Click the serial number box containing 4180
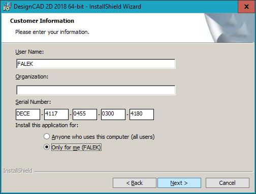 click(142, 114)
